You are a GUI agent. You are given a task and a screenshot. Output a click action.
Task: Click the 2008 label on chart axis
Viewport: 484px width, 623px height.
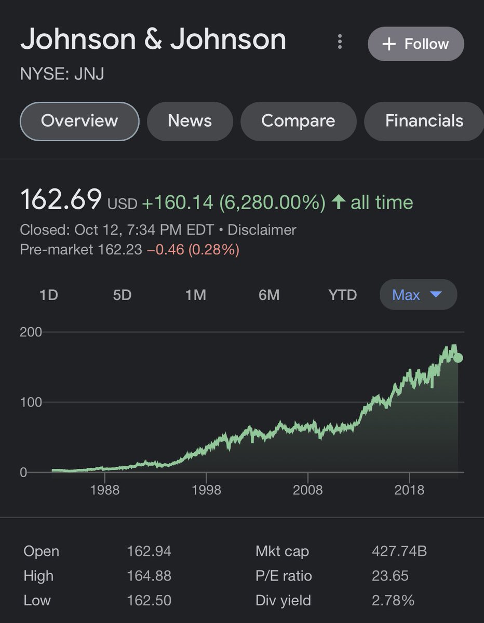pos(307,490)
